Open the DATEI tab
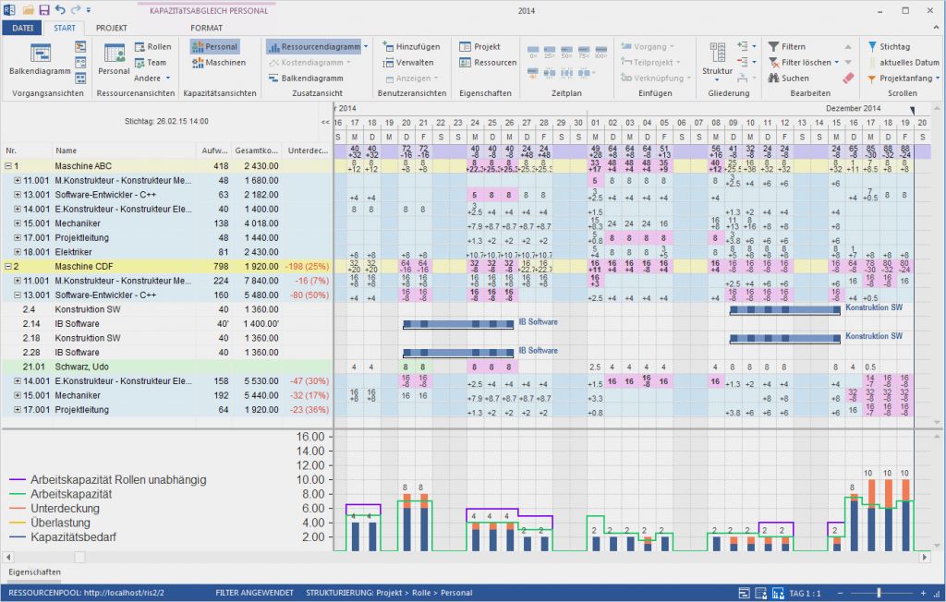Screen dimensions: 946x602 click(22, 28)
